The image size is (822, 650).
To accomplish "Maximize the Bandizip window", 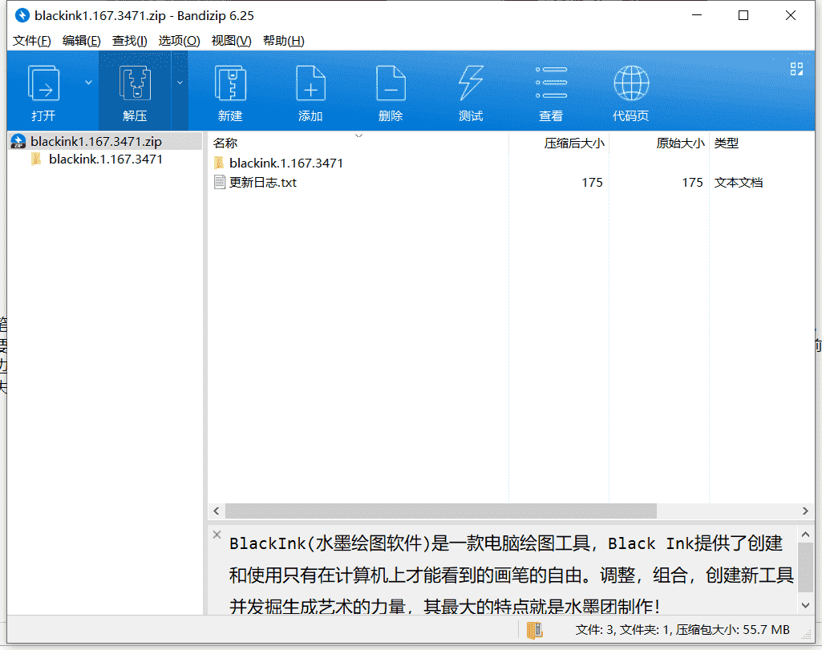I will [743, 16].
